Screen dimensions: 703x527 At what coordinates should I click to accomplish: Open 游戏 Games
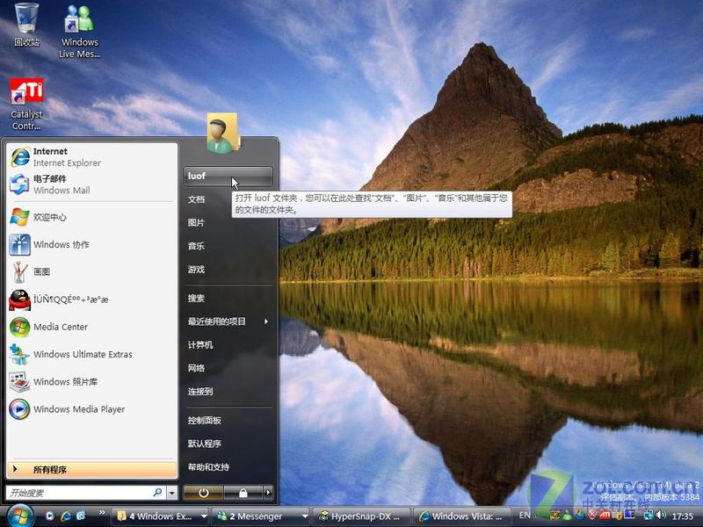click(x=228, y=270)
